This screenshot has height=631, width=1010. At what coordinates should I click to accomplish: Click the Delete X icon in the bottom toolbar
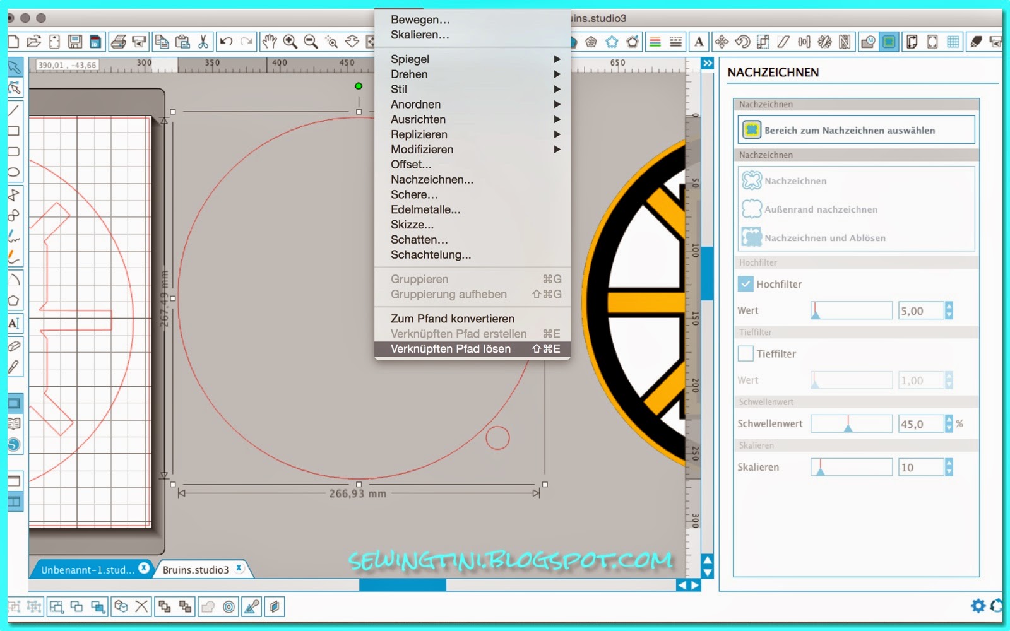click(141, 607)
